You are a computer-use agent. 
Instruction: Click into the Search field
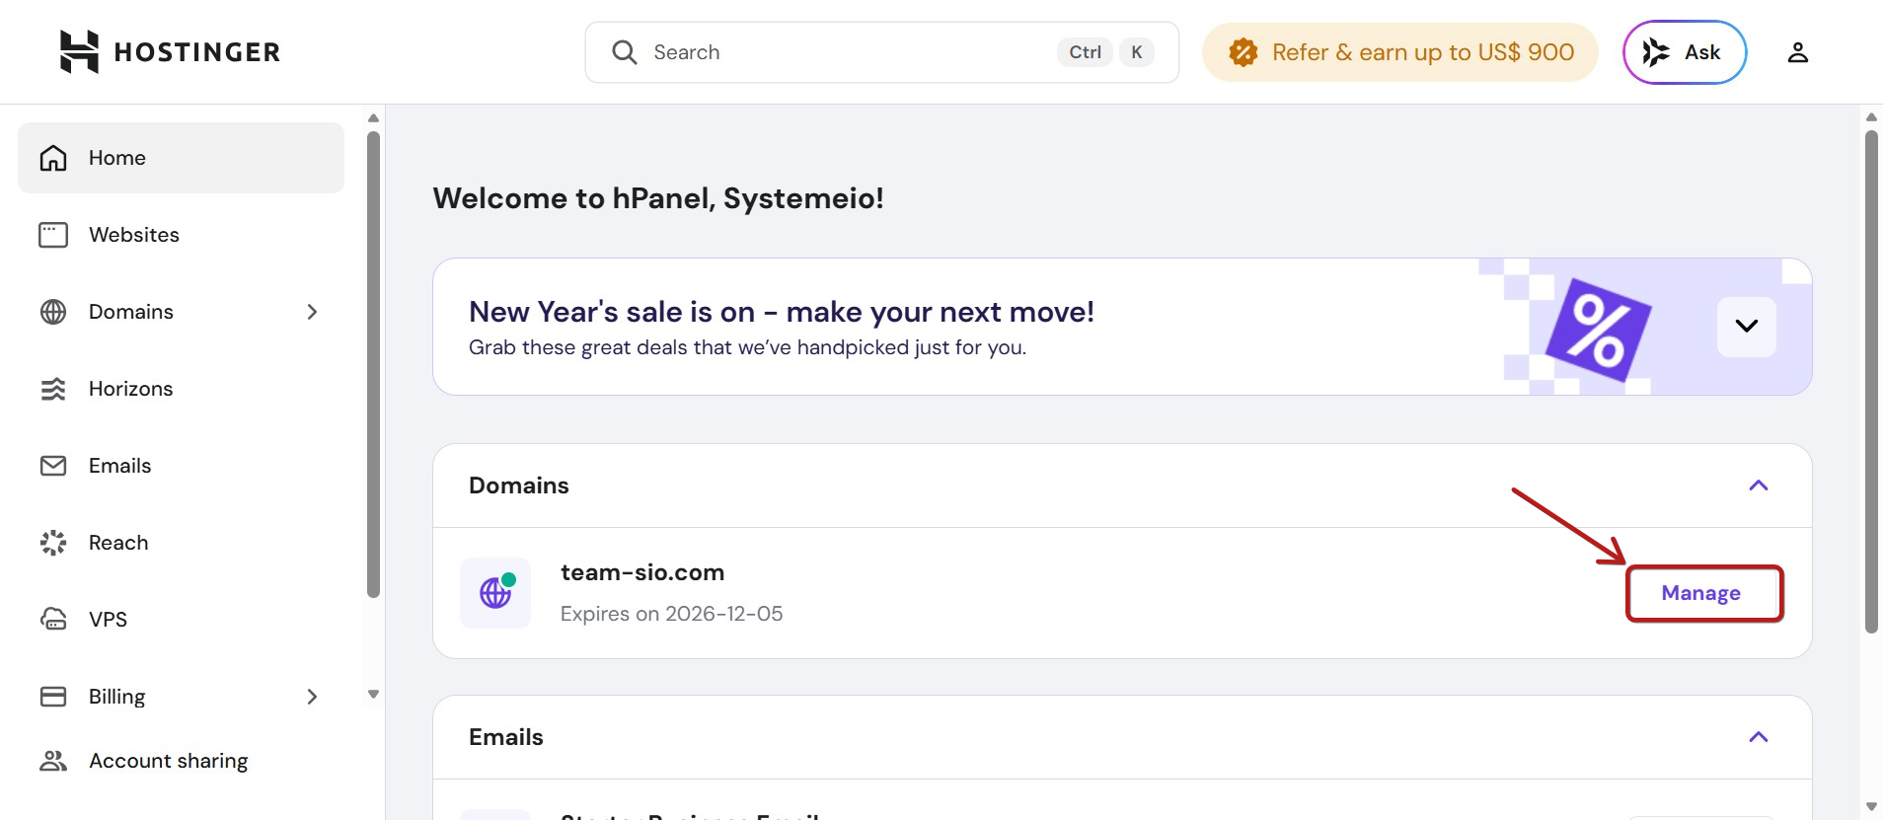click(x=849, y=52)
